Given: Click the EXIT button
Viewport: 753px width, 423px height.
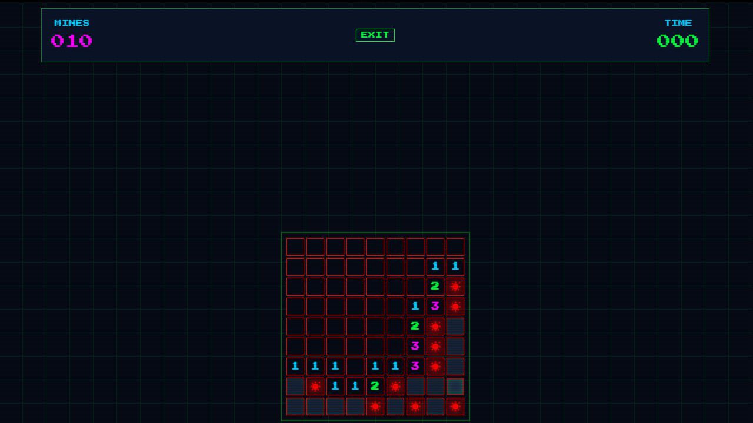Looking at the screenshot, I should [375, 35].
